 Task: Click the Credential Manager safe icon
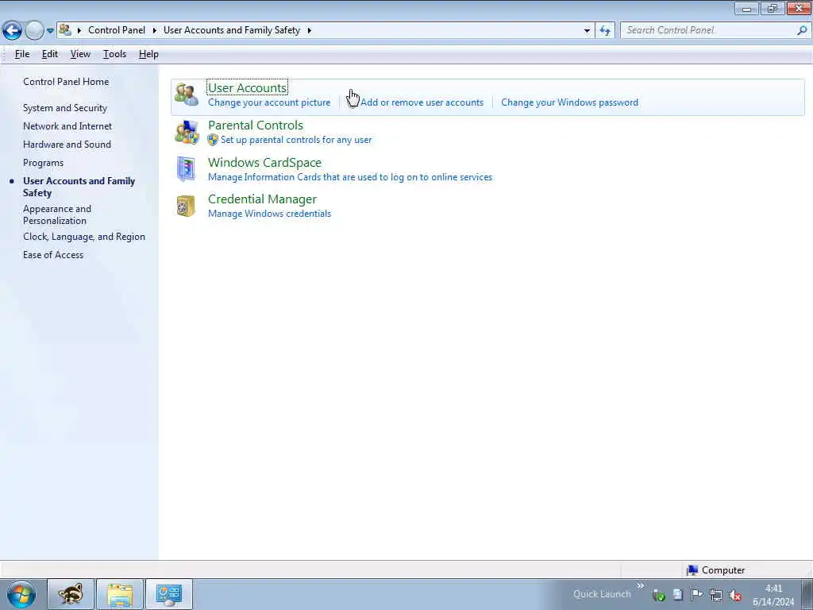click(x=186, y=206)
